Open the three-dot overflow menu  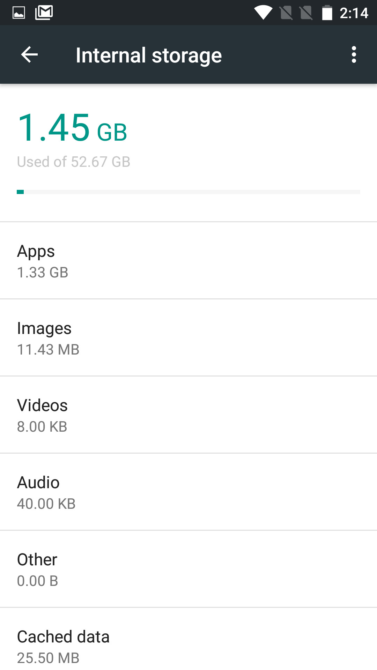[354, 55]
